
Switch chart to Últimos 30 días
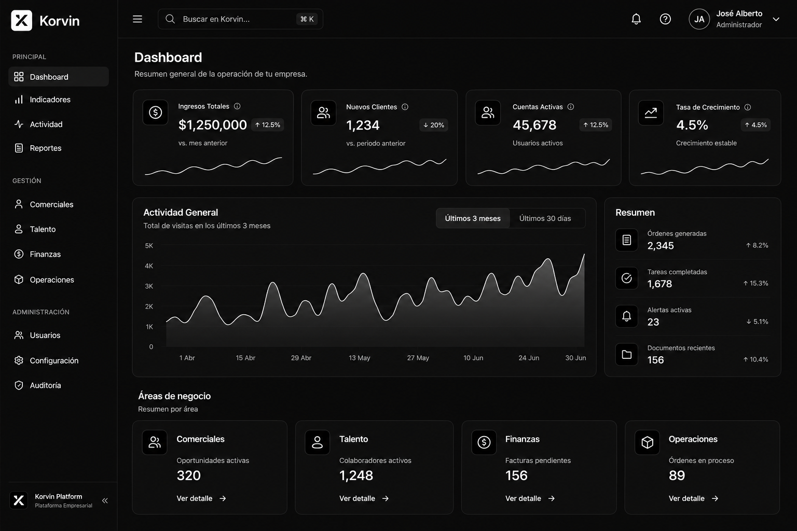click(545, 218)
